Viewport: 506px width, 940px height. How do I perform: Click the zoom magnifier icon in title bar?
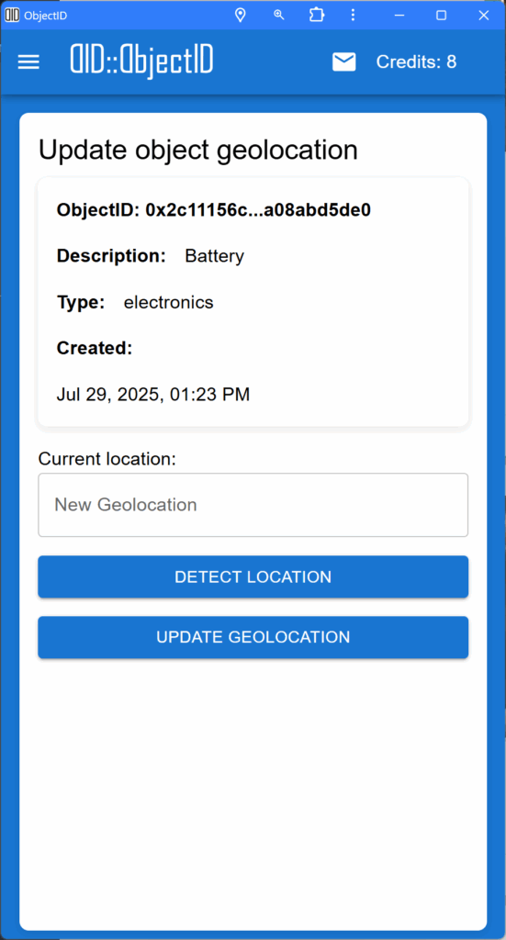[279, 15]
